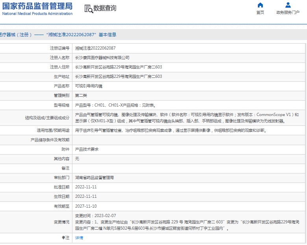The height and width of the screenshot is (245, 307).
Task: Open the 政务服务门户 user icon
Action: [x=288, y=5]
